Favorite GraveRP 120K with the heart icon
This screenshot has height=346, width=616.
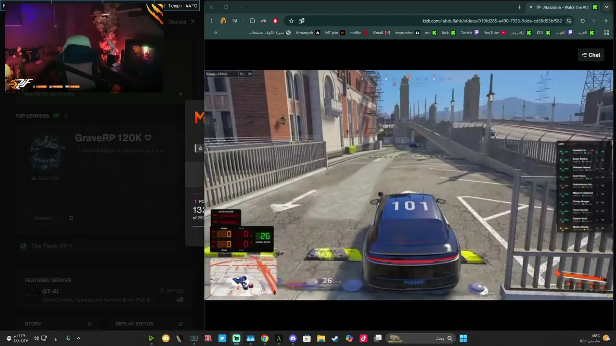click(71, 218)
